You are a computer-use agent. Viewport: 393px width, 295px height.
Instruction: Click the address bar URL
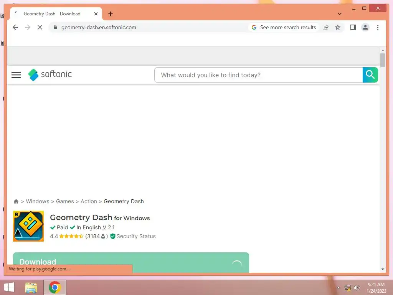99,27
